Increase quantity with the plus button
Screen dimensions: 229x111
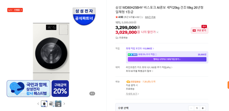coord(203,108)
